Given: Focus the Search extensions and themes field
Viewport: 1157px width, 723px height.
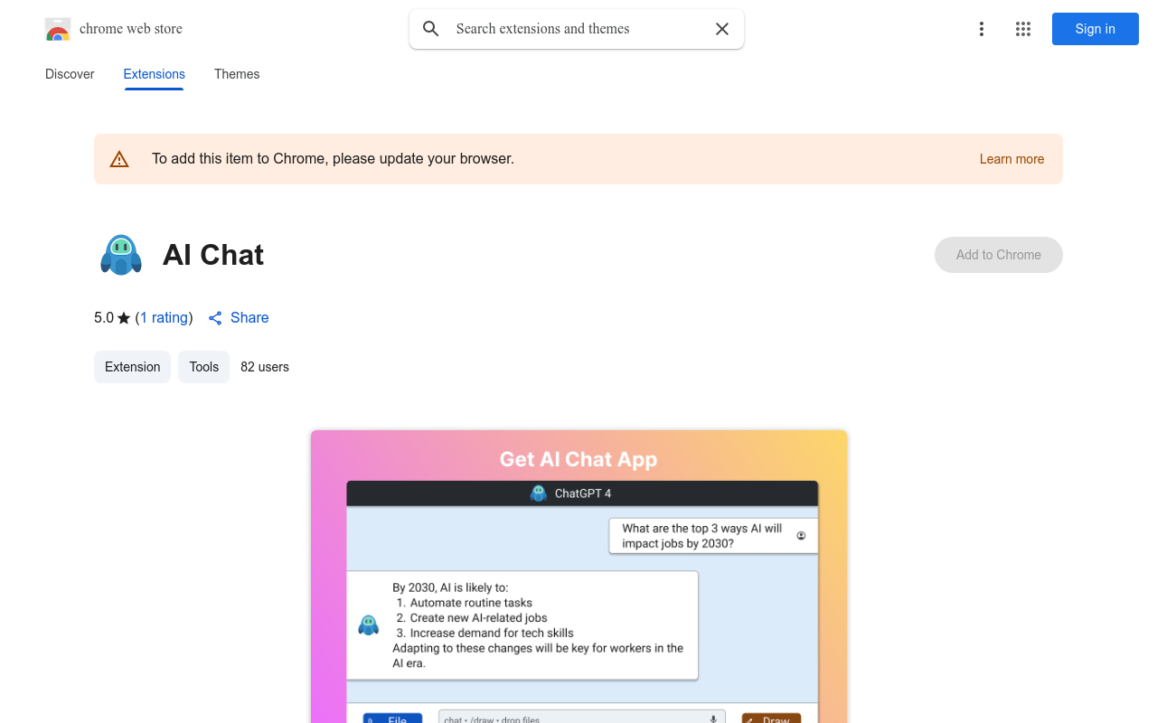Looking at the screenshot, I should coord(578,29).
